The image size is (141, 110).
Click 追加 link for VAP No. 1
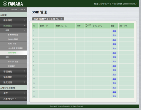pyautogui.click(x=114, y=31)
